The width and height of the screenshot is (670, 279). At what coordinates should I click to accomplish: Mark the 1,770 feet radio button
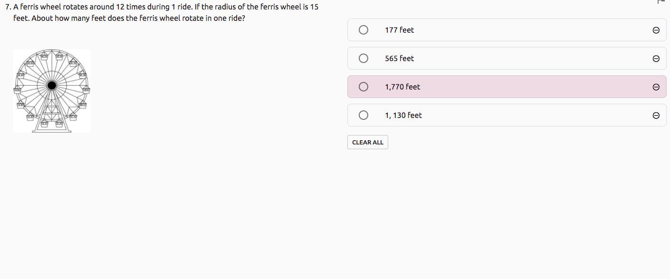364,87
